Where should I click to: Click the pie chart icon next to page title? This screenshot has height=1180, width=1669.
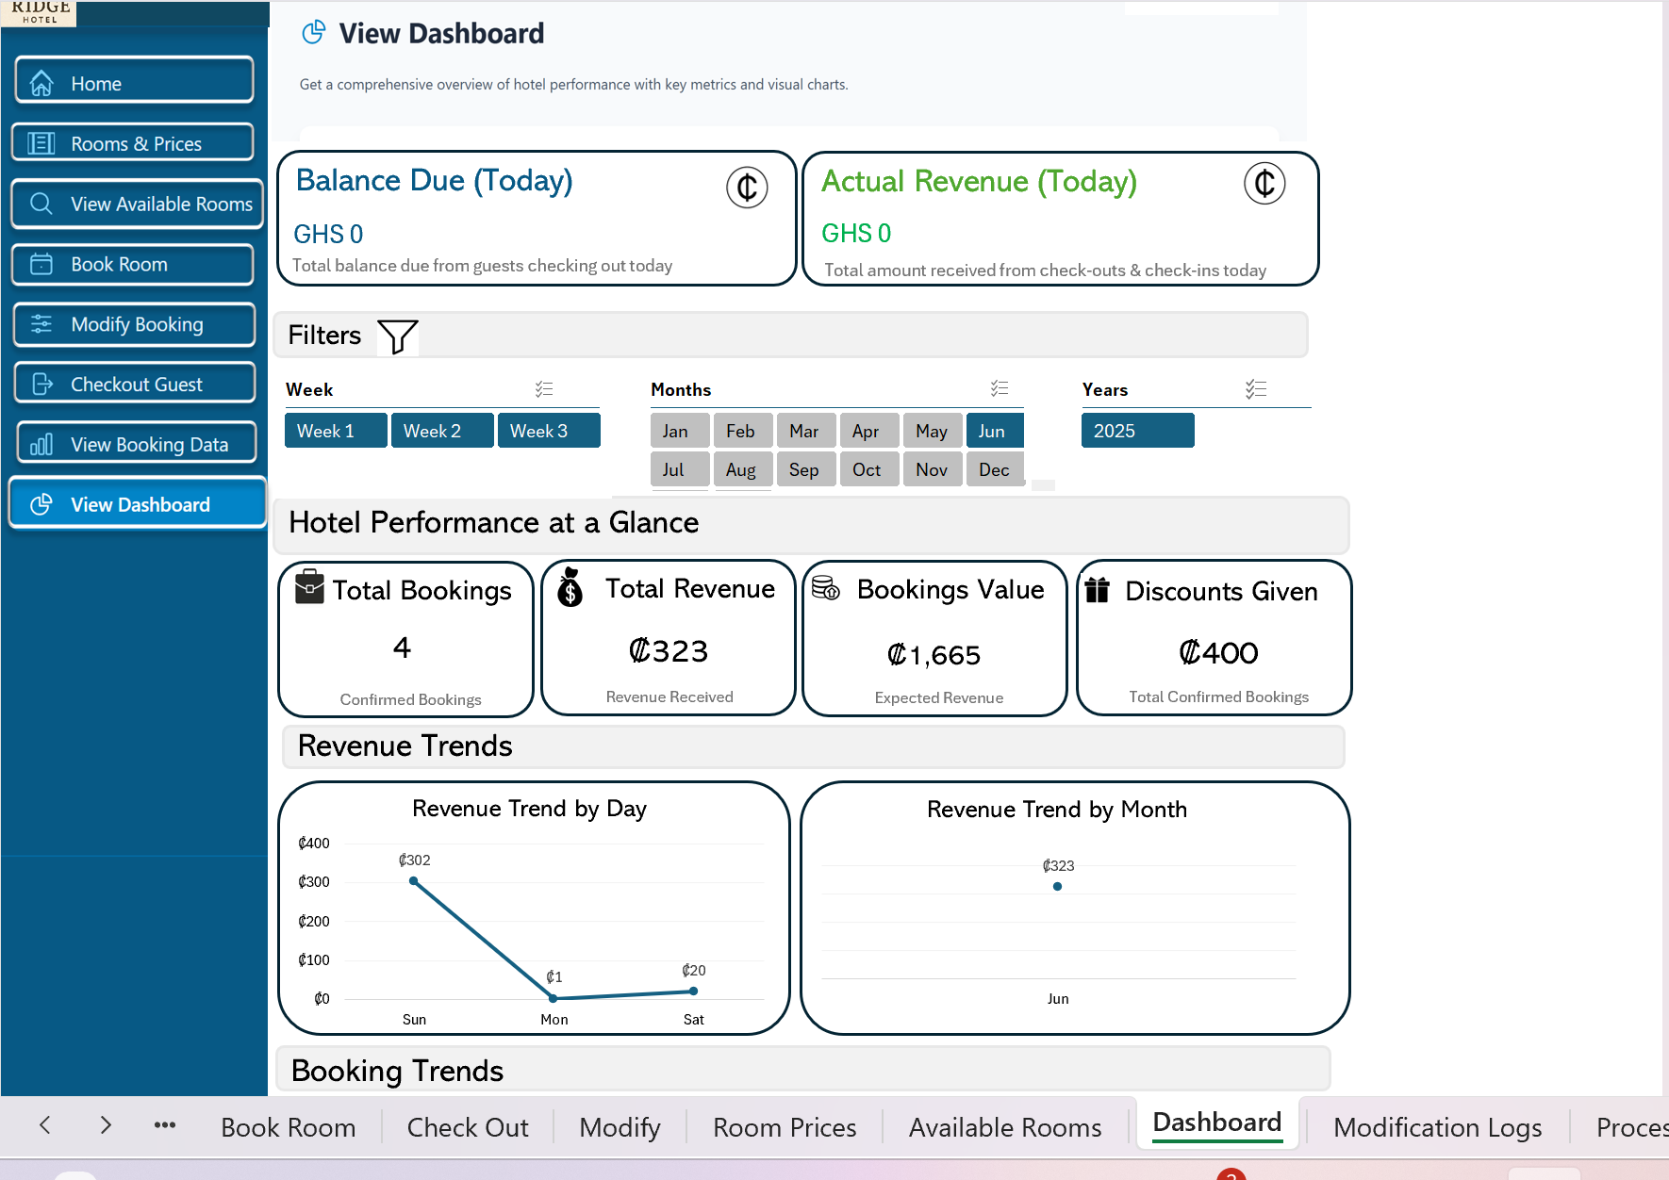314,33
